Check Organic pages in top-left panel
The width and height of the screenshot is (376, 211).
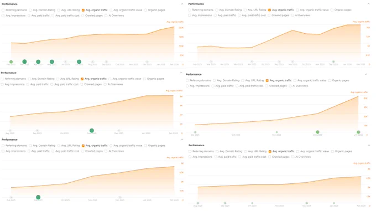pos(145,10)
